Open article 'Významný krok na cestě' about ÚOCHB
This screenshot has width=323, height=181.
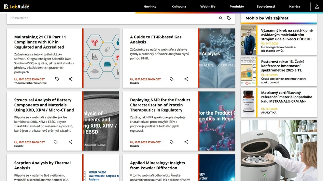click(x=287, y=35)
